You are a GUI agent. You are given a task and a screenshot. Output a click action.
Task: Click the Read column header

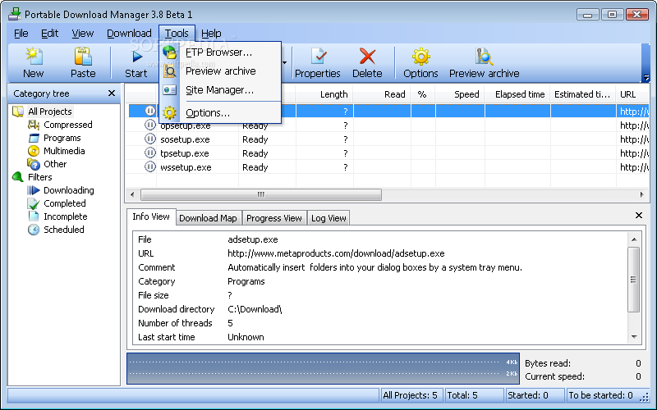382,94
